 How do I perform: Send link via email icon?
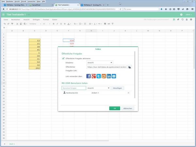pos(114,76)
